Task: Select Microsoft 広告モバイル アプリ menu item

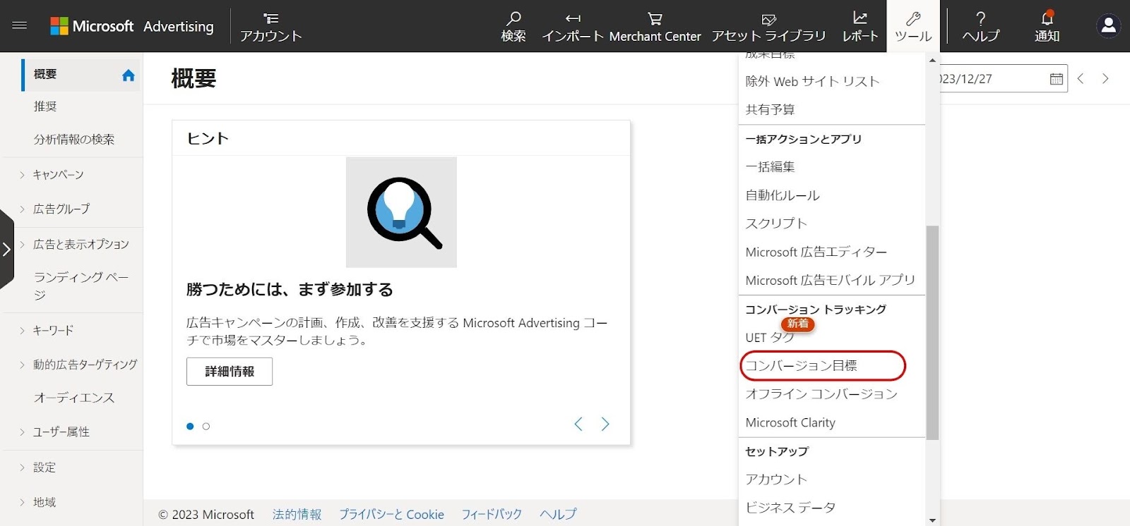Action: coord(830,281)
